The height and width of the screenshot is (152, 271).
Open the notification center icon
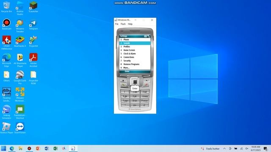265,149
